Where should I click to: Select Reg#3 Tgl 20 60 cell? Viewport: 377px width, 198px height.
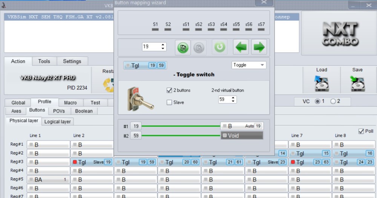[x=179, y=162]
